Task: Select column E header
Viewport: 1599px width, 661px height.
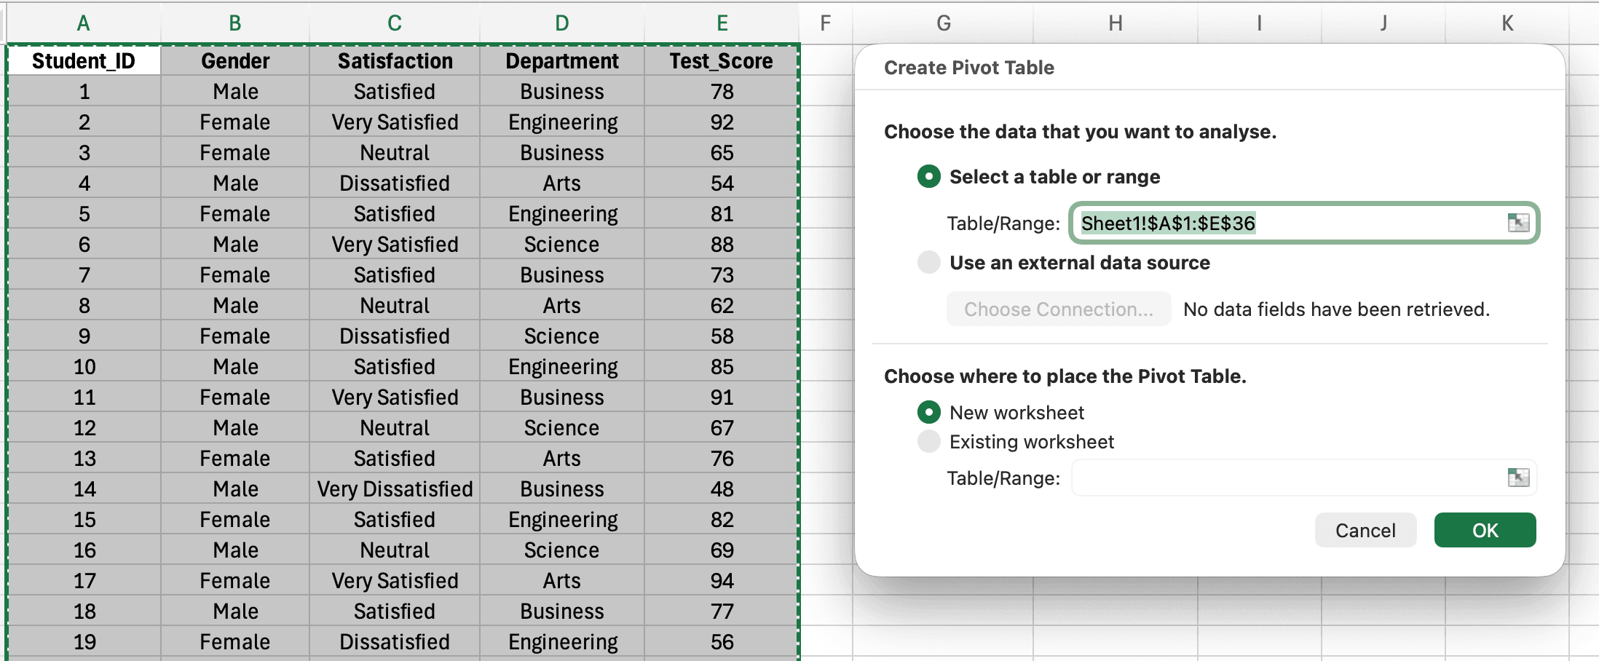Action: click(722, 22)
